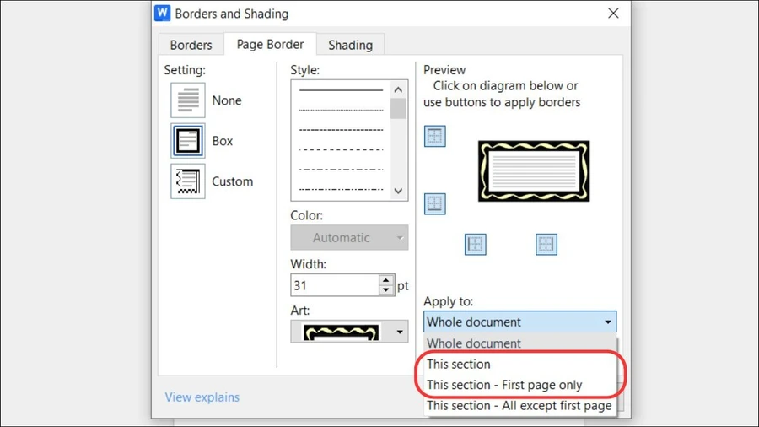This screenshot has height=427, width=759.
Task: Open the Art border dropdown arrow
Action: [400, 332]
